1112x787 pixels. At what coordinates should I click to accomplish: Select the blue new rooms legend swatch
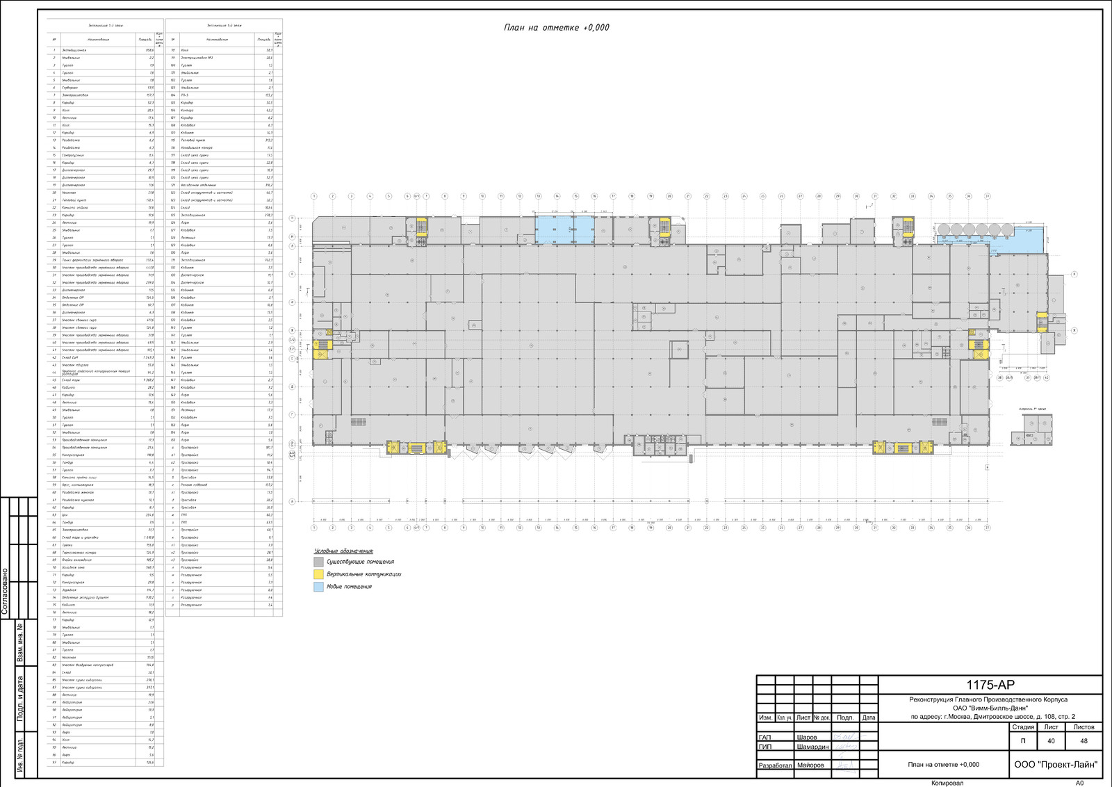[x=318, y=587]
